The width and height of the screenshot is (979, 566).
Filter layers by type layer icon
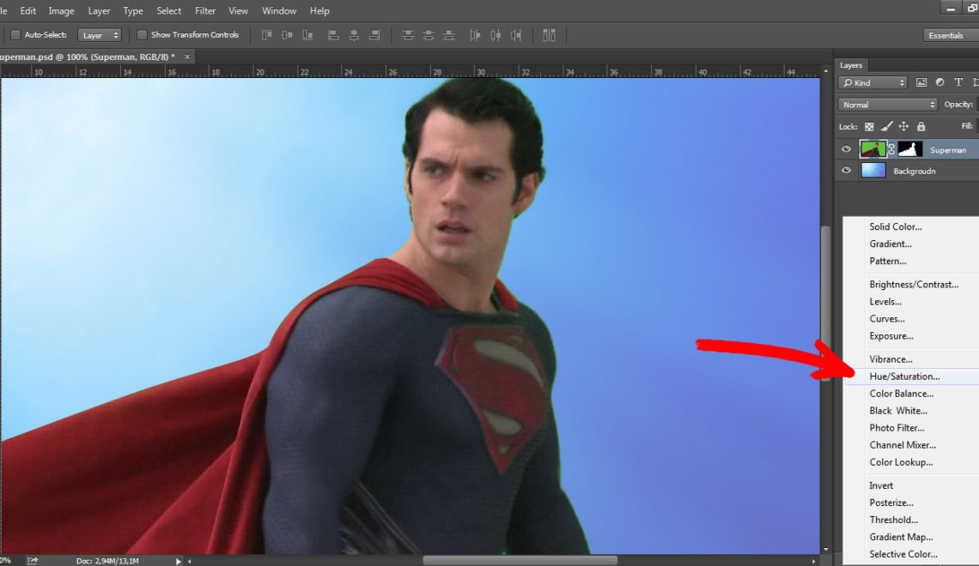pyautogui.click(x=958, y=82)
